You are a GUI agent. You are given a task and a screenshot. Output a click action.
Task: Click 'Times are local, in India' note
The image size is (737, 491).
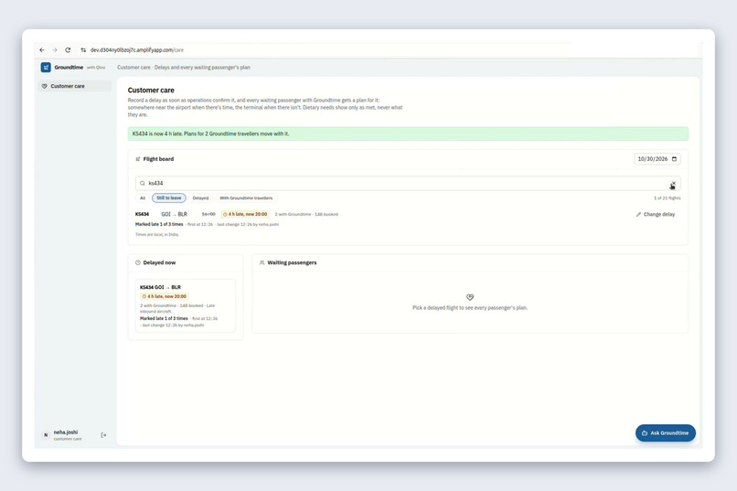tap(157, 234)
